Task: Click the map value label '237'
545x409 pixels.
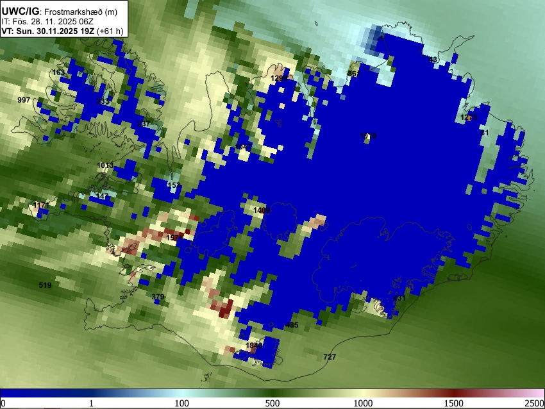Action: pyautogui.click(x=144, y=123)
